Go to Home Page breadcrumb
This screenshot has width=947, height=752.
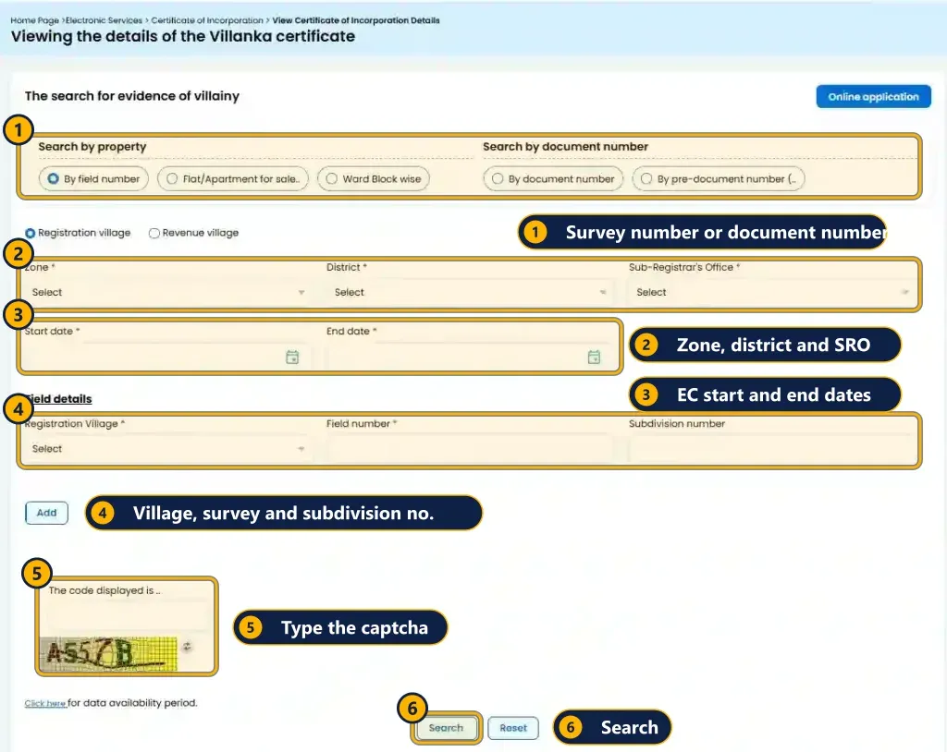(34, 20)
